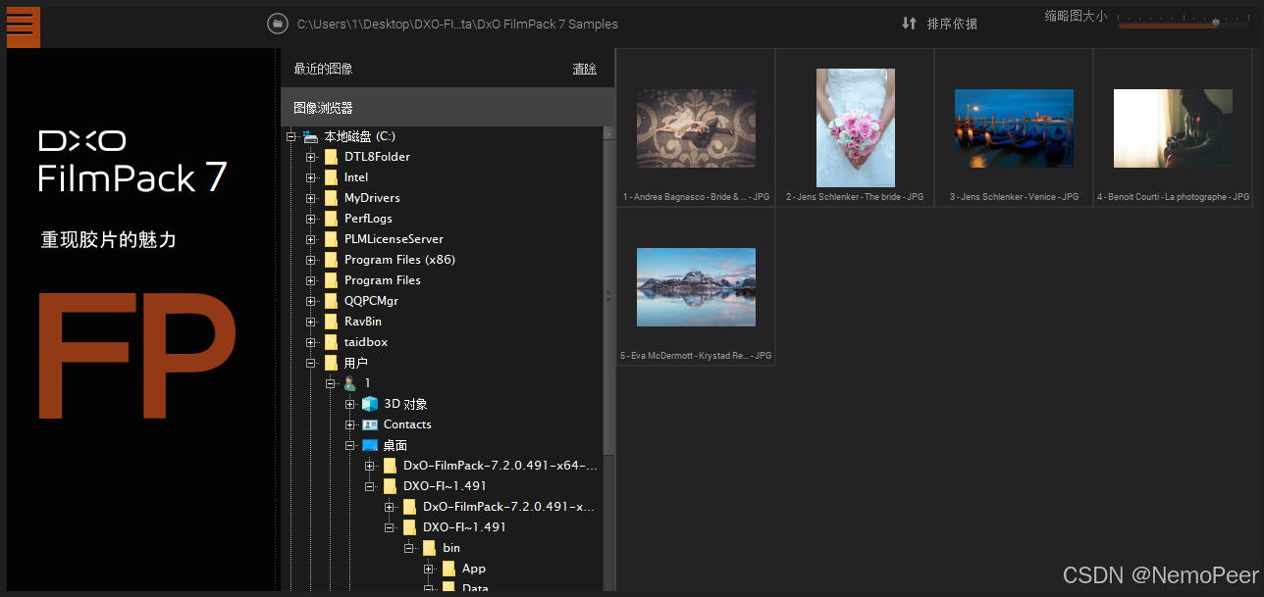Screen dimensions: 1264x597
Task: Click the PLMLicenseServer folder icon
Action: tap(331, 239)
